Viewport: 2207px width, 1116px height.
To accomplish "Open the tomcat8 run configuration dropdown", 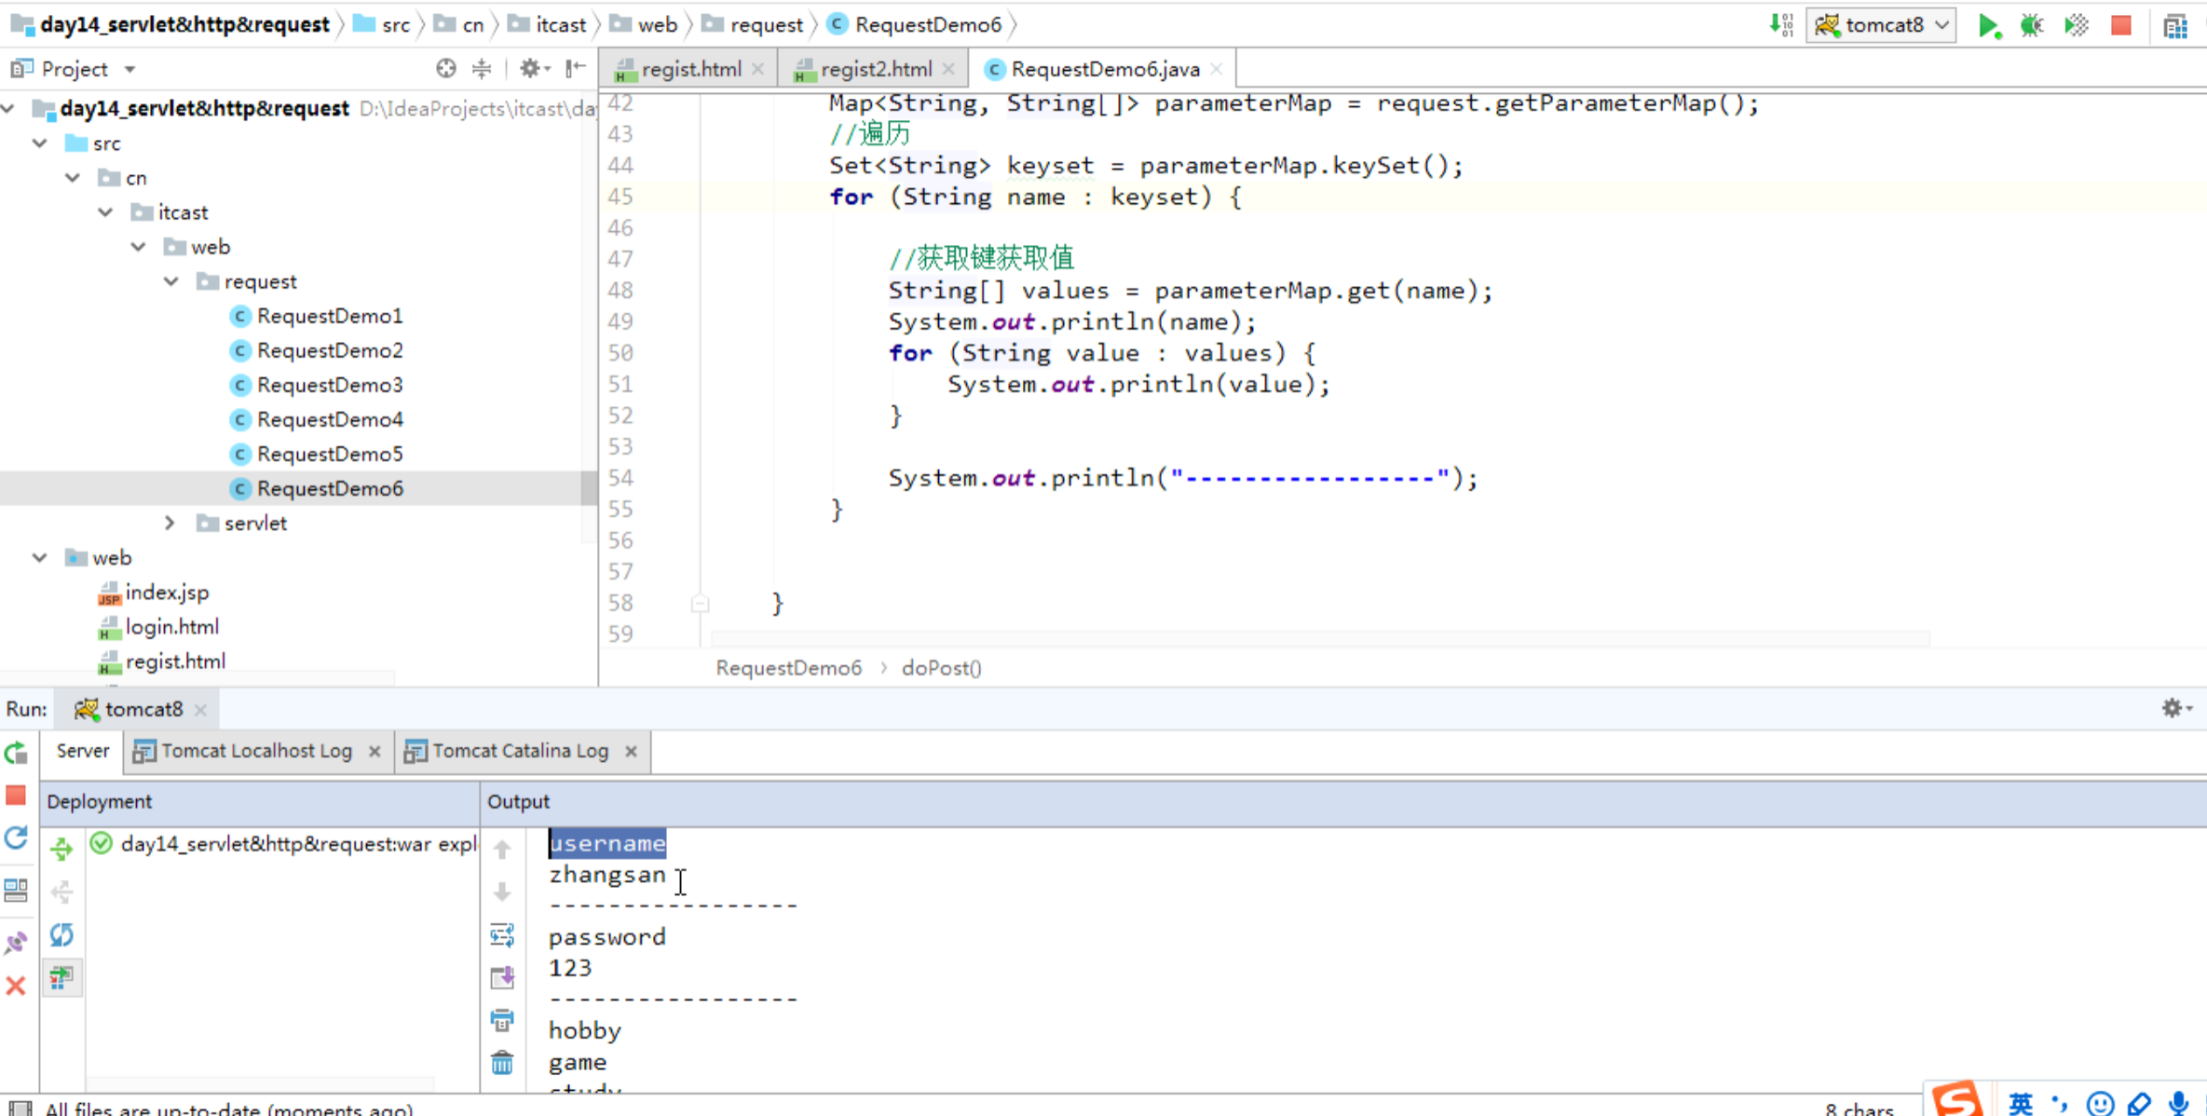I will [1881, 25].
